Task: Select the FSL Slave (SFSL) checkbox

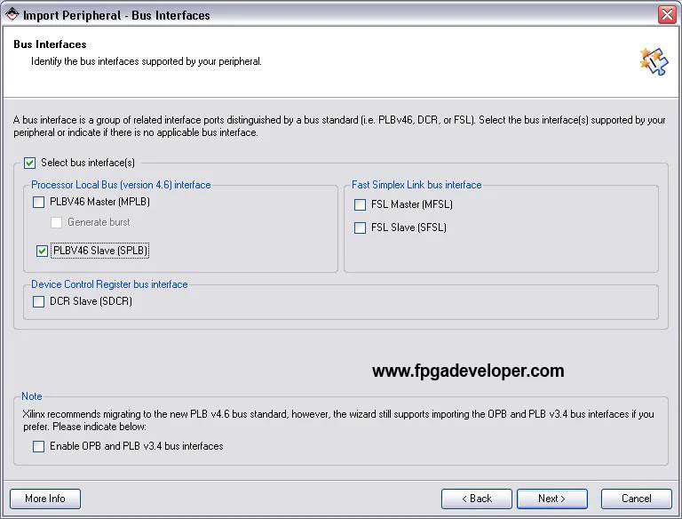Action: pyautogui.click(x=361, y=228)
